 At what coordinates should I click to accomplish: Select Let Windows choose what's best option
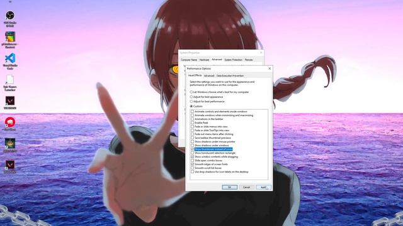click(191, 92)
